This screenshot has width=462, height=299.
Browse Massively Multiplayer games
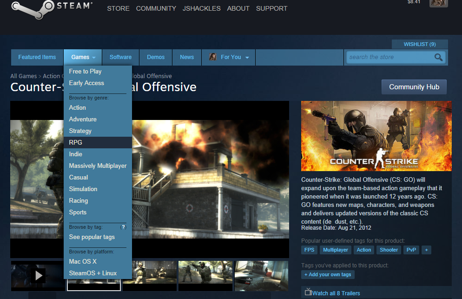[x=98, y=166]
